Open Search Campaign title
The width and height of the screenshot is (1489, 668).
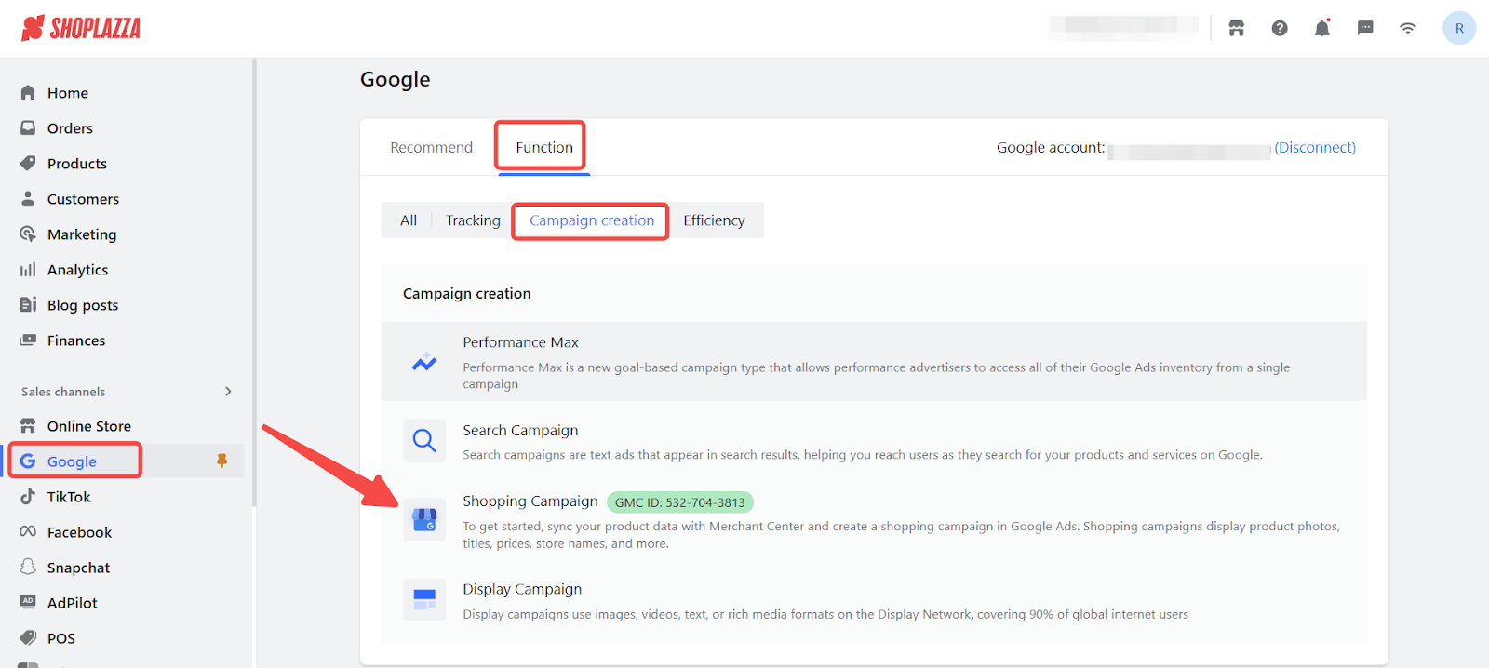tap(520, 430)
